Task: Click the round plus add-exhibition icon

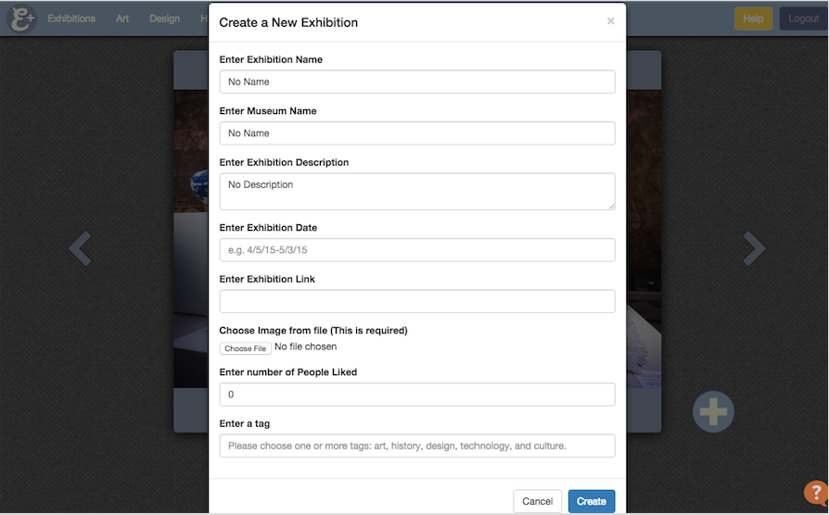Action: coord(713,411)
